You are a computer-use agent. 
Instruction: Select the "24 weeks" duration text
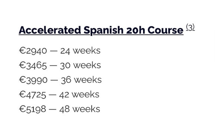coord(80,51)
